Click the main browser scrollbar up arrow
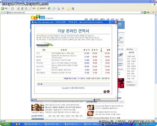157x126 pixels. point(156,15)
